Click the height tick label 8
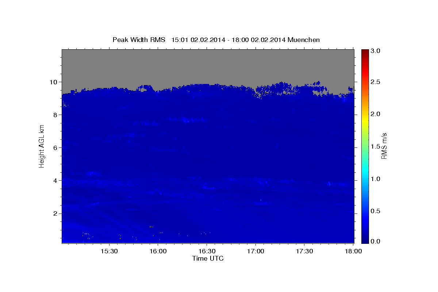The height and width of the screenshot is (292, 438). 56,115
